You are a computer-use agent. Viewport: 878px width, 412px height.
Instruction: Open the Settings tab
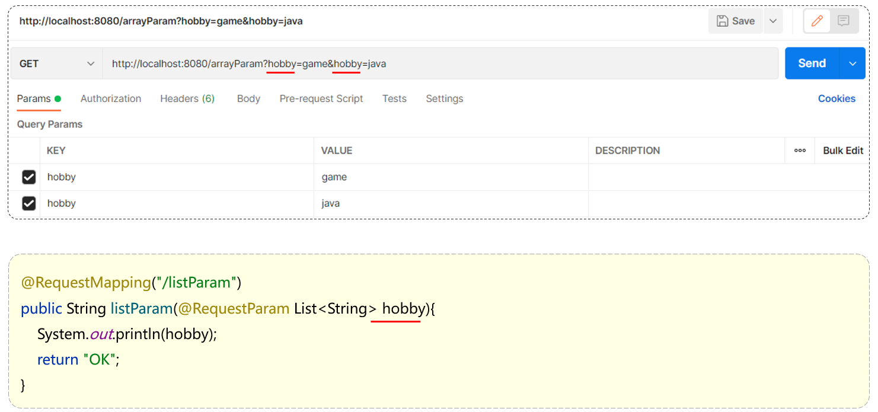point(444,99)
